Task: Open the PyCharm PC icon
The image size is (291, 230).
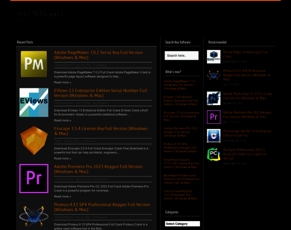Action: pos(214,154)
